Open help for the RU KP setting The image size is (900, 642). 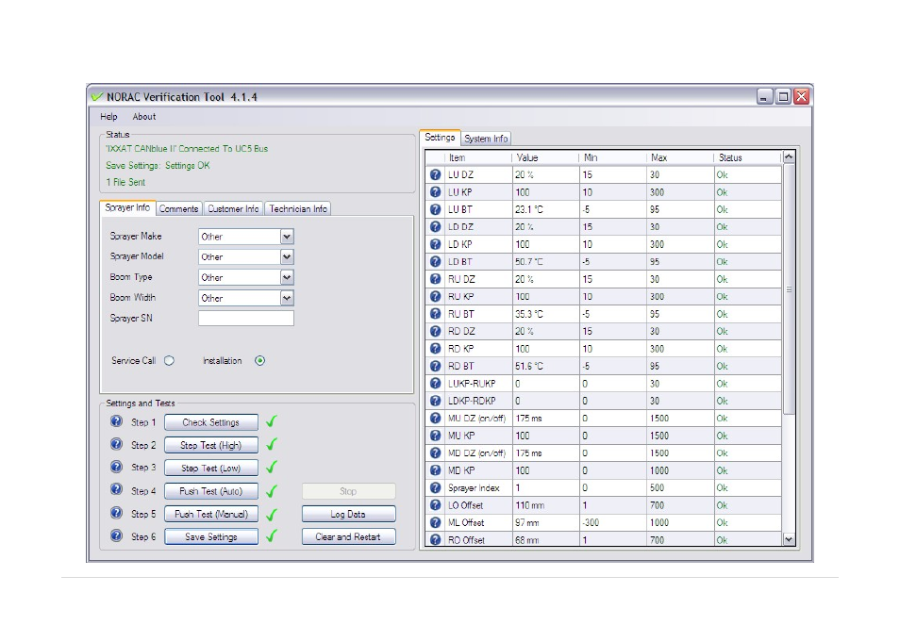(x=436, y=297)
